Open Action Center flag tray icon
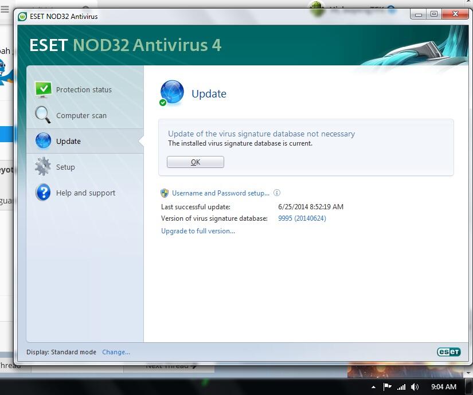473x395 pixels. pyautogui.click(x=387, y=386)
